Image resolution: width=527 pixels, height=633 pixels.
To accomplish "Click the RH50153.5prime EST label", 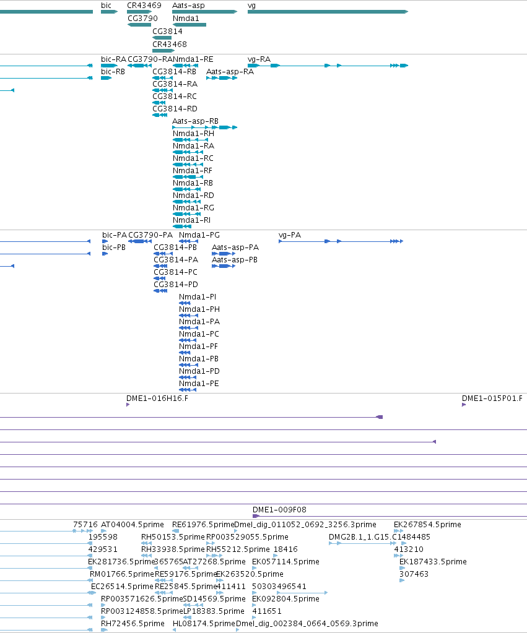I will click(173, 537).
